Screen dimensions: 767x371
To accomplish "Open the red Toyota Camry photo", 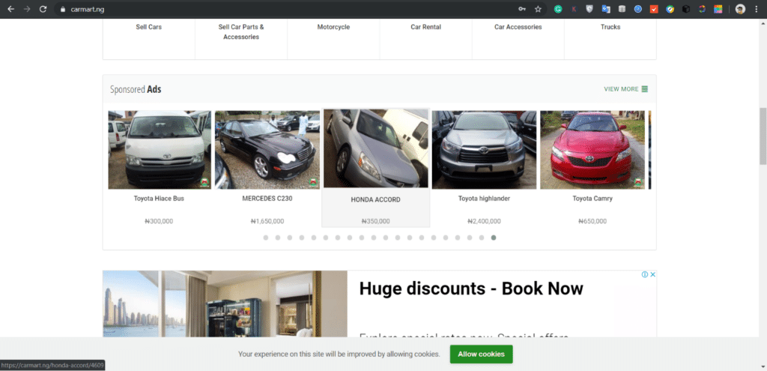I will pyautogui.click(x=592, y=150).
